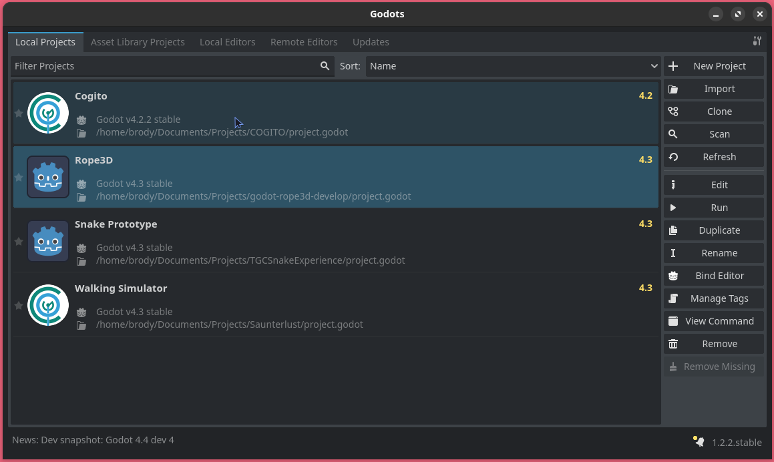
Task: Click the Refresh button label
Action: (719, 157)
